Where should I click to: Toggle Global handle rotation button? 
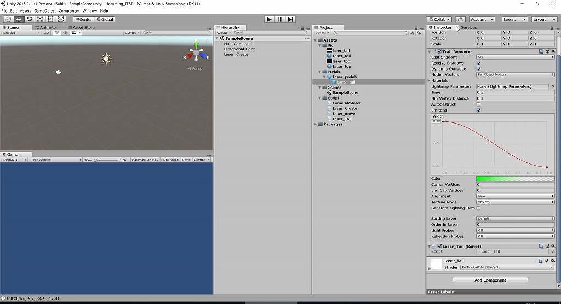(x=105, y=19)
